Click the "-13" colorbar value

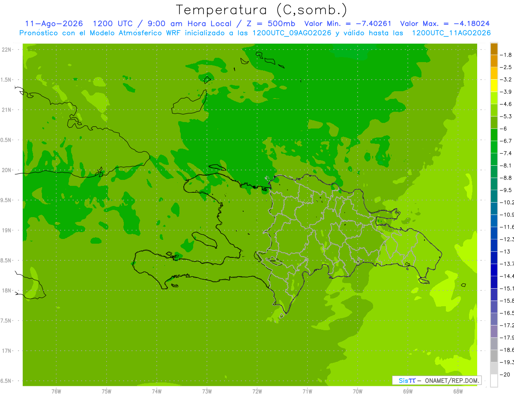[x=505, y=251]
